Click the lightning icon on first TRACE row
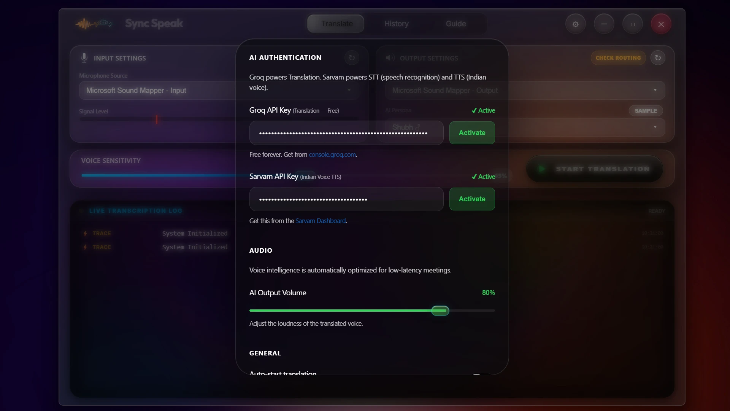The width and height of the screenshot is (730, 411). (85, 233)
